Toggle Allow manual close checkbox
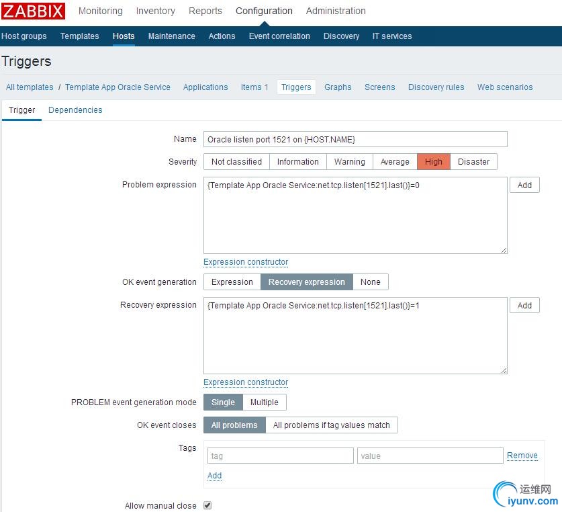 click(207, 505)
